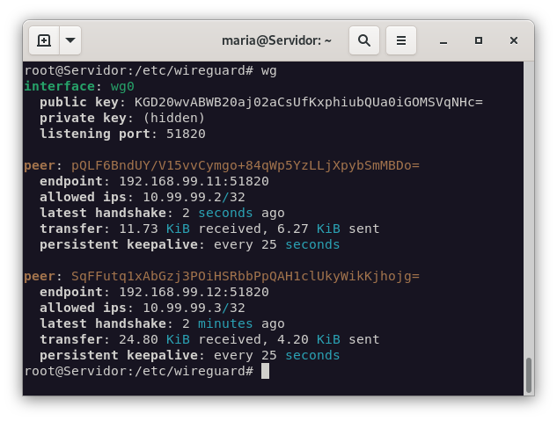Click the first peer key starting pQLF6

(x=244, y=165)
